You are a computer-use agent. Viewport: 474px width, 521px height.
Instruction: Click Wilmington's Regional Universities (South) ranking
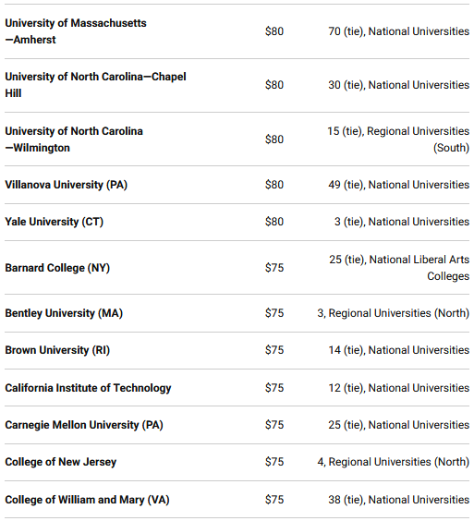(x=398, y=139)
